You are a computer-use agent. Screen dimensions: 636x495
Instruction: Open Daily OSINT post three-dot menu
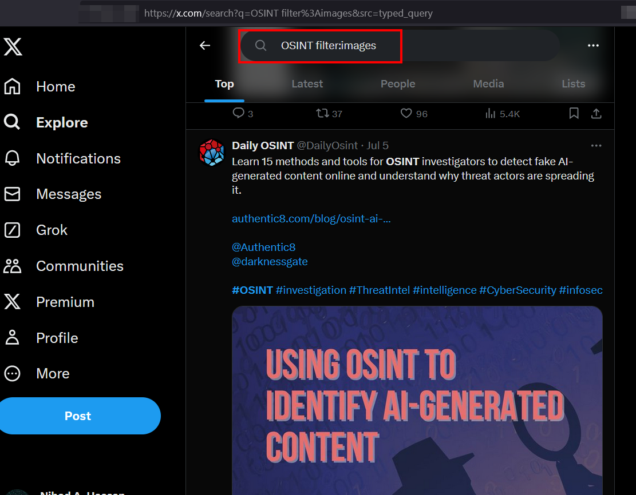tap(596, 145)
